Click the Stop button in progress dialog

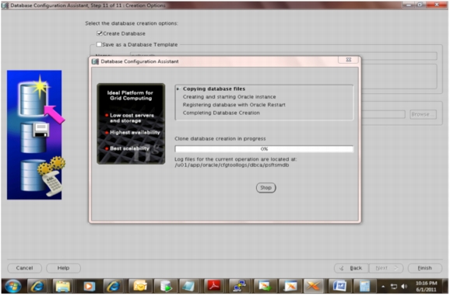point(265,188)
